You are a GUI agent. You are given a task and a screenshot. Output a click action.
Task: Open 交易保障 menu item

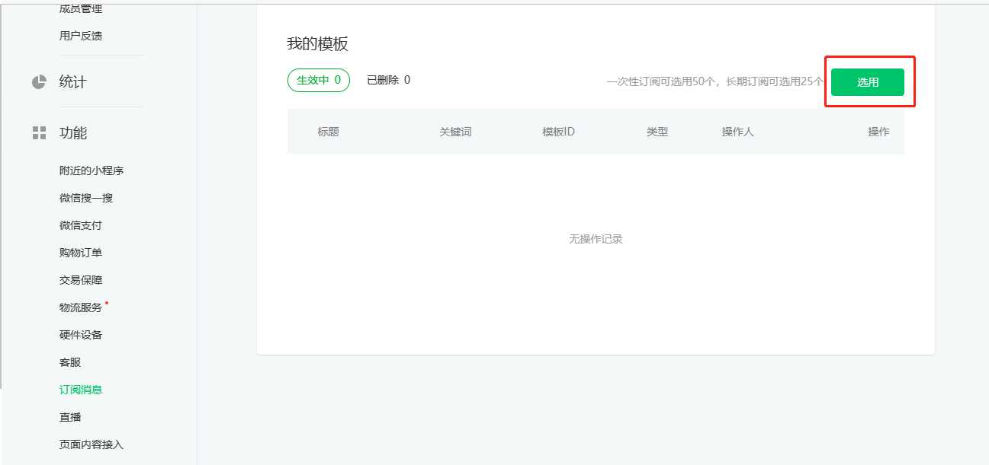click(x=81, y=280)
